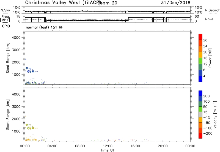Click the 12:00 time tick label
This screenshot has height=152, width=220.
(108, 146)
